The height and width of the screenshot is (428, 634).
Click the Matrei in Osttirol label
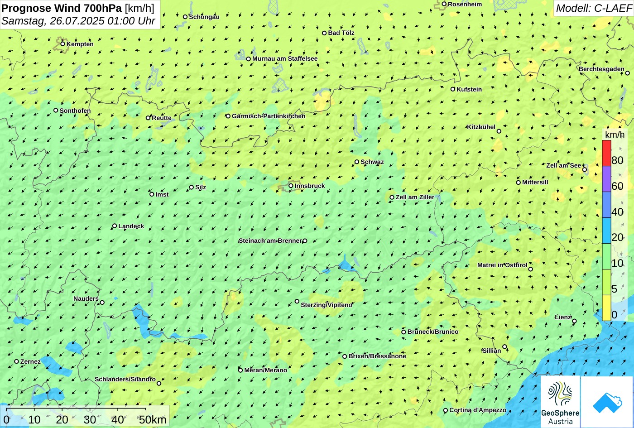coord(502,265)
